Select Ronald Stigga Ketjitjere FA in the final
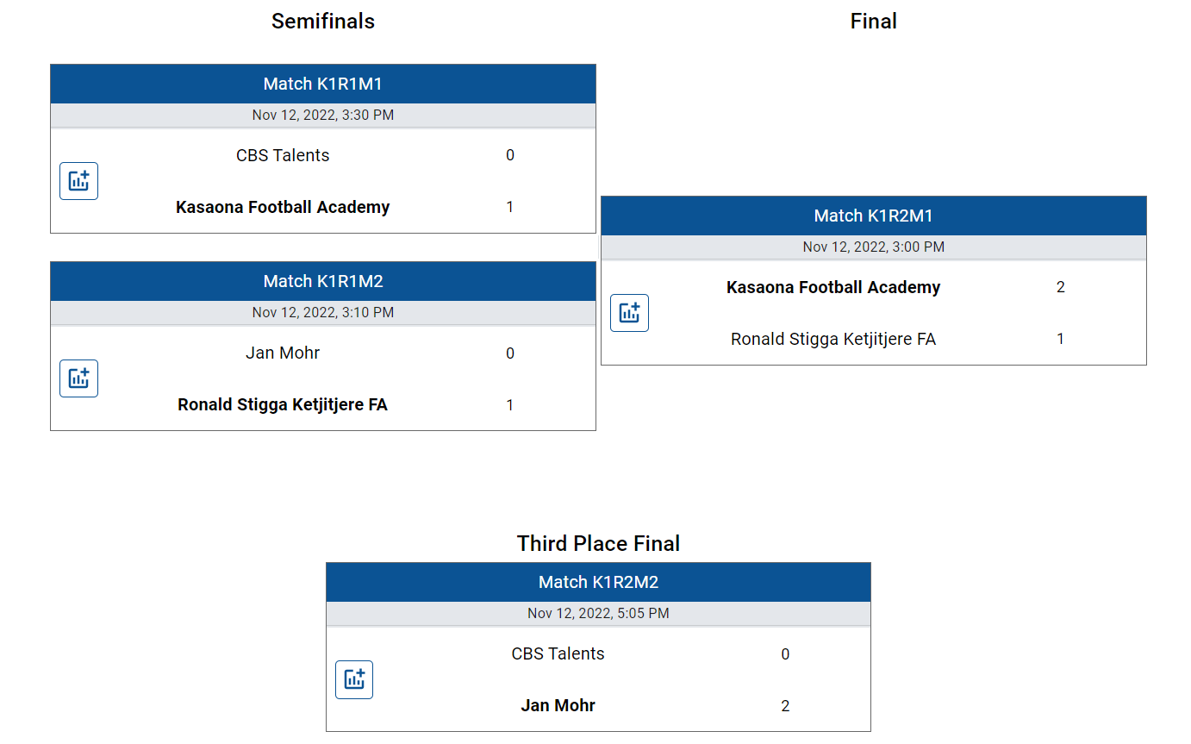This screenshot has width=1191, height=744. 833,339
